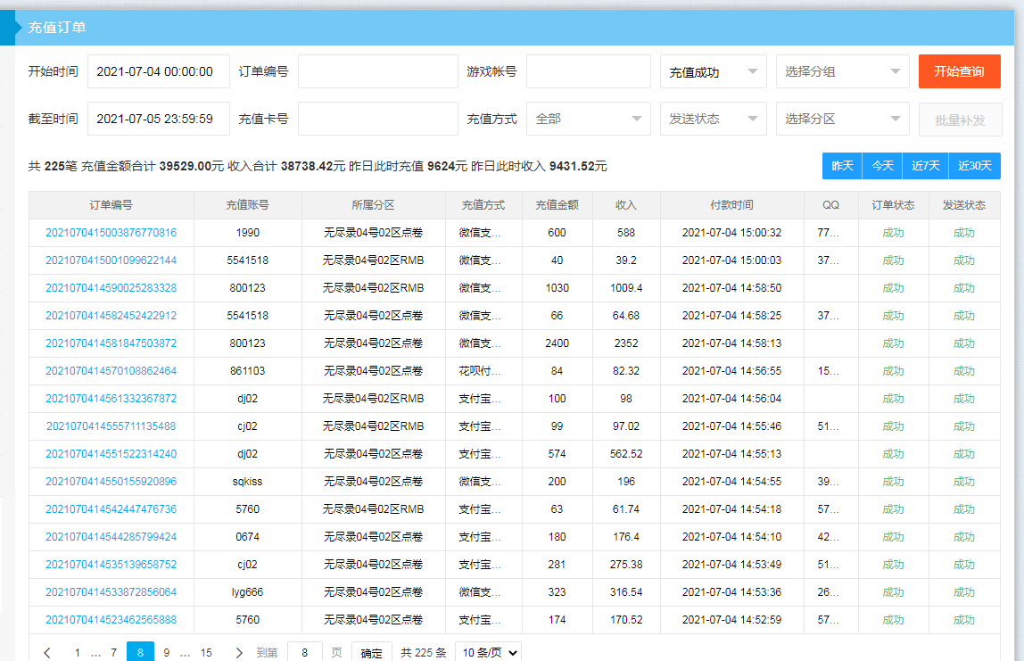Filter orders by 昨天
This screenshot has height=661, width=1024.
point(842,166)
